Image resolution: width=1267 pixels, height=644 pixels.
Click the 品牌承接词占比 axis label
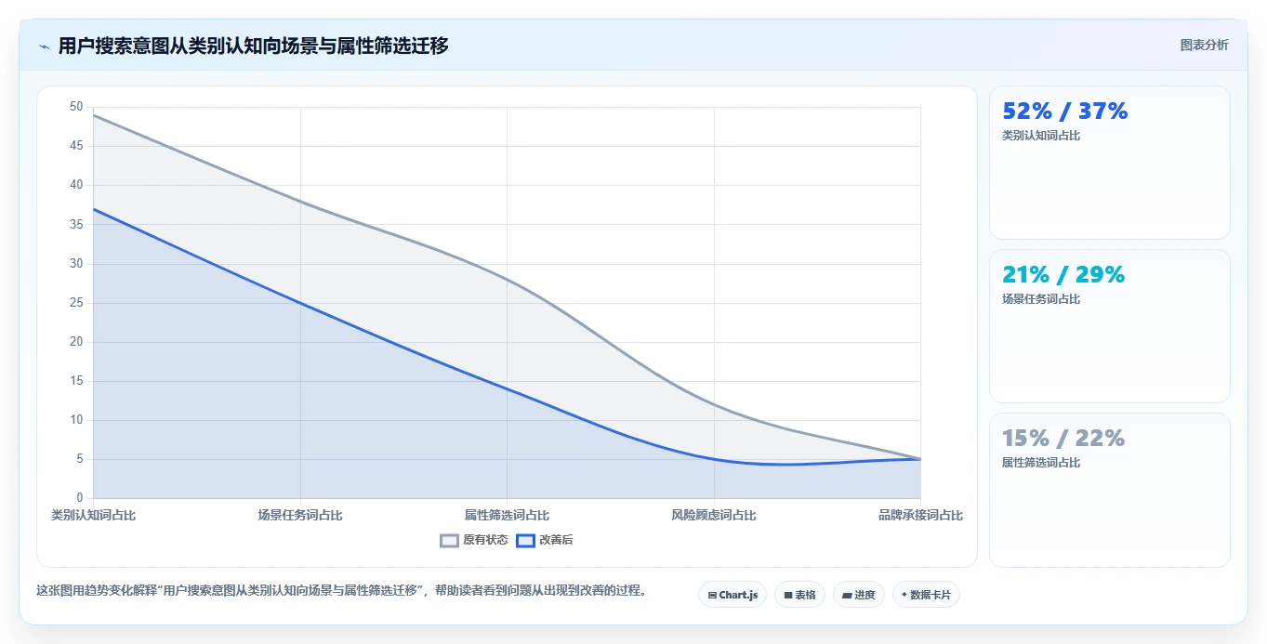point(920,515)
